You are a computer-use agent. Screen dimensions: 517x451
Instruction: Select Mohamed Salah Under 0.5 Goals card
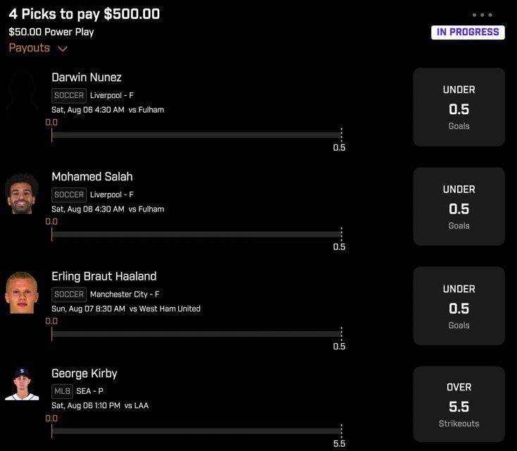tap(459, 206)
